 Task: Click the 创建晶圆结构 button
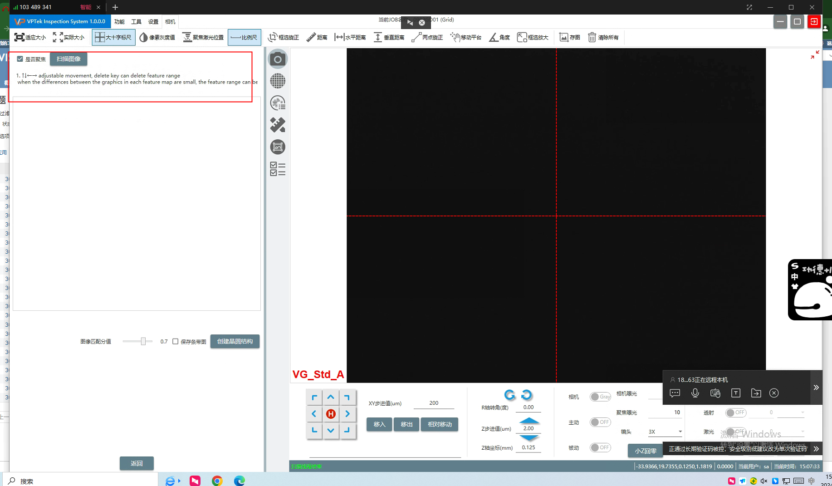(235, 341)
